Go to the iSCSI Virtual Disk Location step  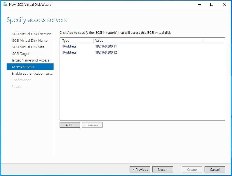(31, 34)
